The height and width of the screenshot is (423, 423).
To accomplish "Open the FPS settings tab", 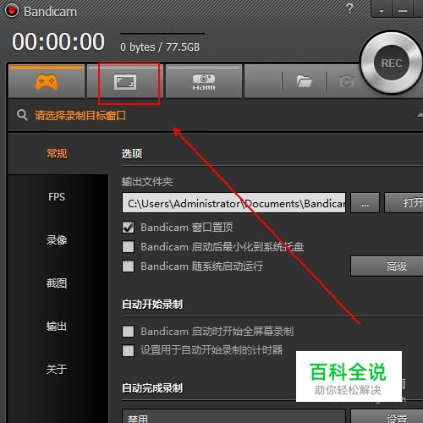I will click(57, 197).
